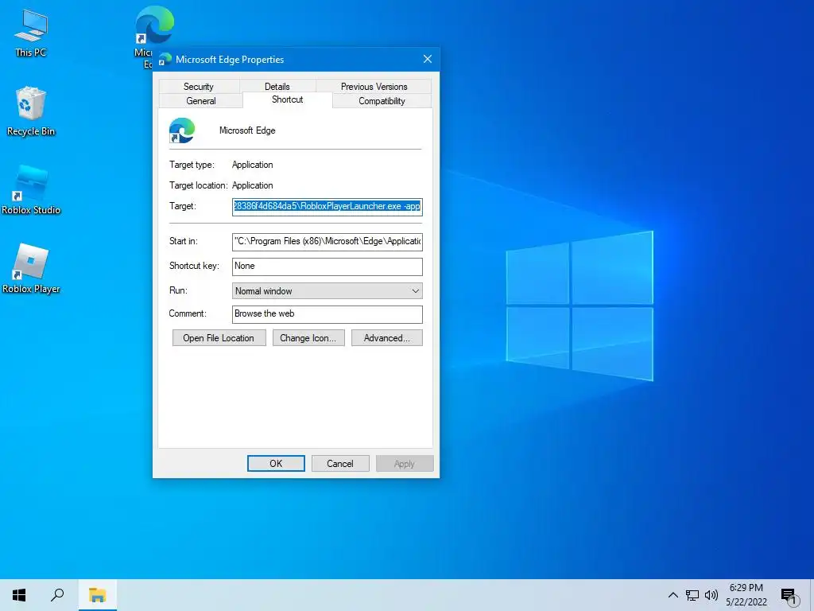Open the network status tray icon
This screenshot has width=814, height=611.
pos(692,595)
